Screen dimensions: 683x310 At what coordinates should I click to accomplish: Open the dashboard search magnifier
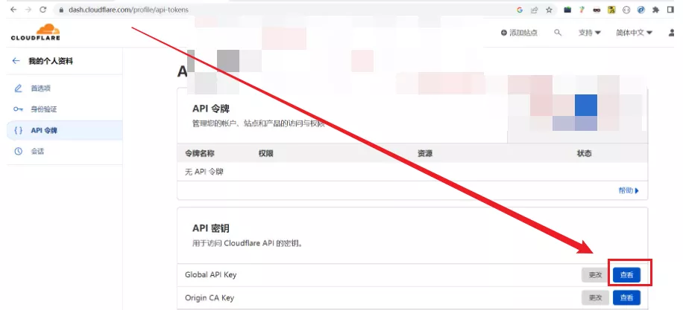(x=558, y=33)
